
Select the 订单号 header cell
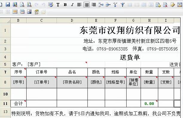pyautogui.click(x=42, y=72)
